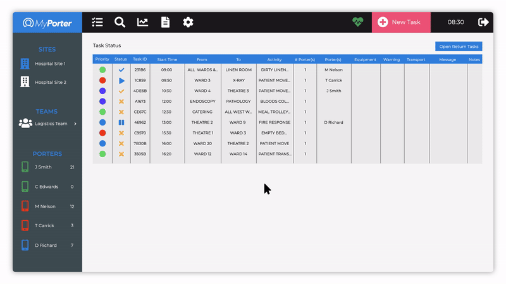This screenshot has height=284, width=506.
Task: Click D Richard's blue phone icon
Action: (x=25, y=245)
